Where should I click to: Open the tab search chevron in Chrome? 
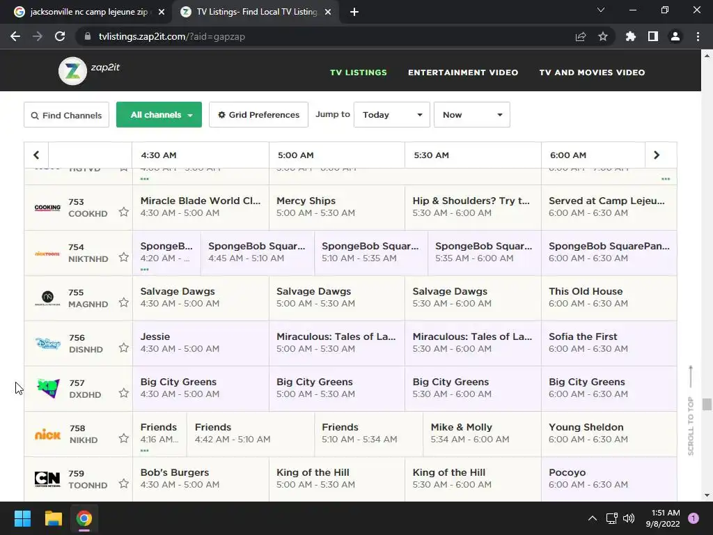(601, 10)
